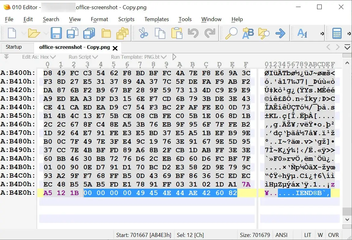Screen dimensions: 352x240
Task: Toggle LIT endian setting in status bar
Action: click(308, 235)
